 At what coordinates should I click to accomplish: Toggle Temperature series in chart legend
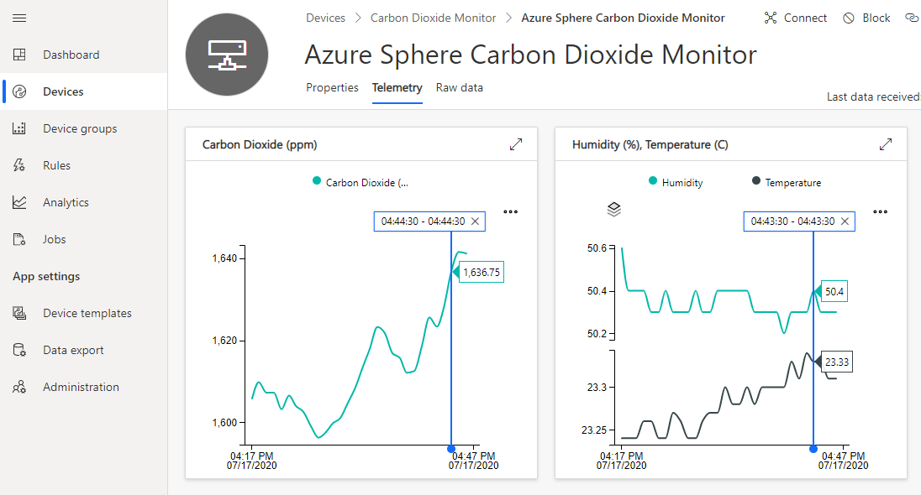pyautogui.click(x=787, y=182)
